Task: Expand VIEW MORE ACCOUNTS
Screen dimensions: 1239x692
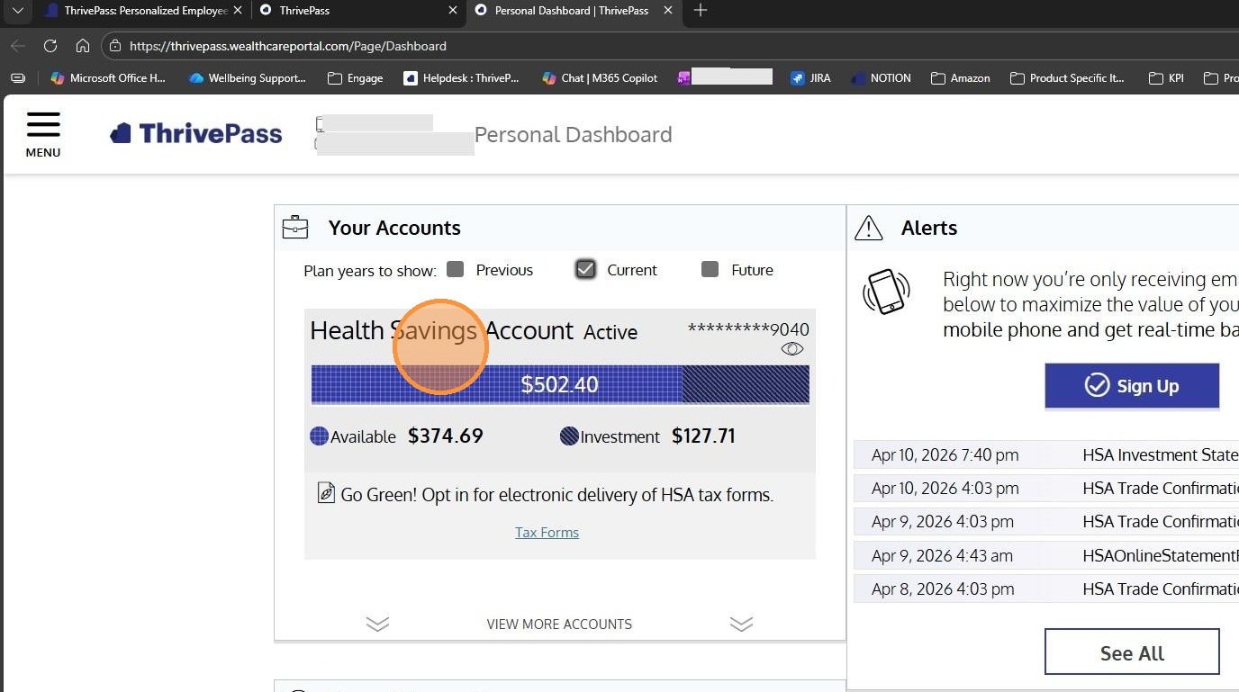Action: point(559,624)
